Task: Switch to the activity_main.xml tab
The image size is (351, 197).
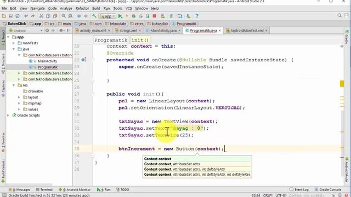Action: (93, 31)
